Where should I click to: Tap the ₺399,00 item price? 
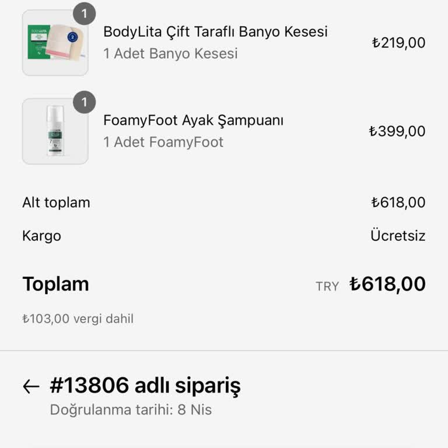(x=397, y=131)
